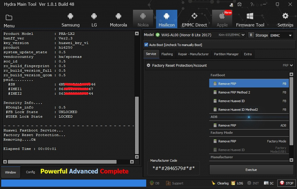
Task: Open the Firmware Tool
Action: pyautogui.click(x=250, y=19)
